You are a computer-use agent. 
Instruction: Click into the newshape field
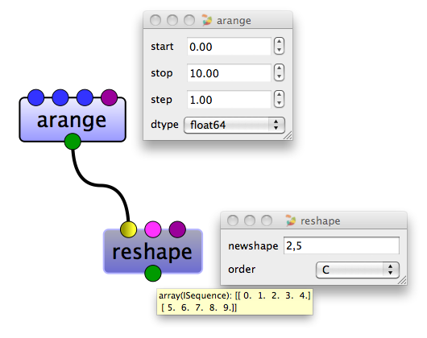coord(342,245)
